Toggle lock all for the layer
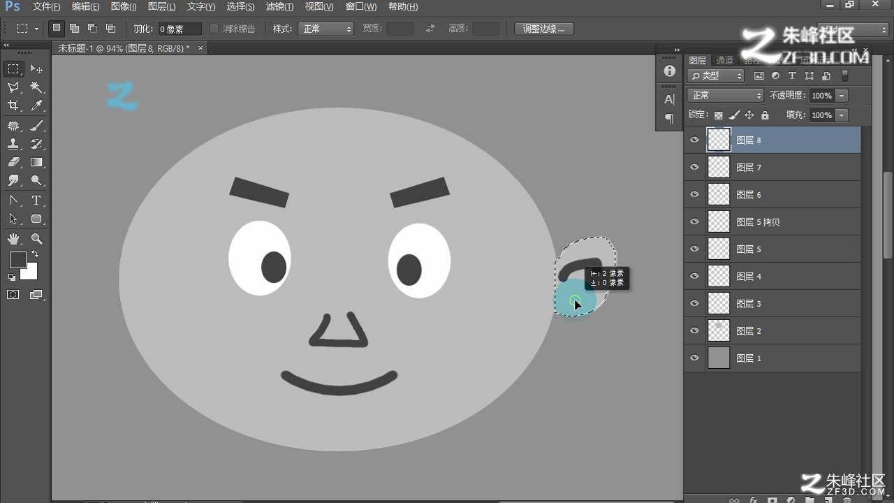The height and width of the screenshot is (503, 894). pyautogui.click(x=765, y=115)
